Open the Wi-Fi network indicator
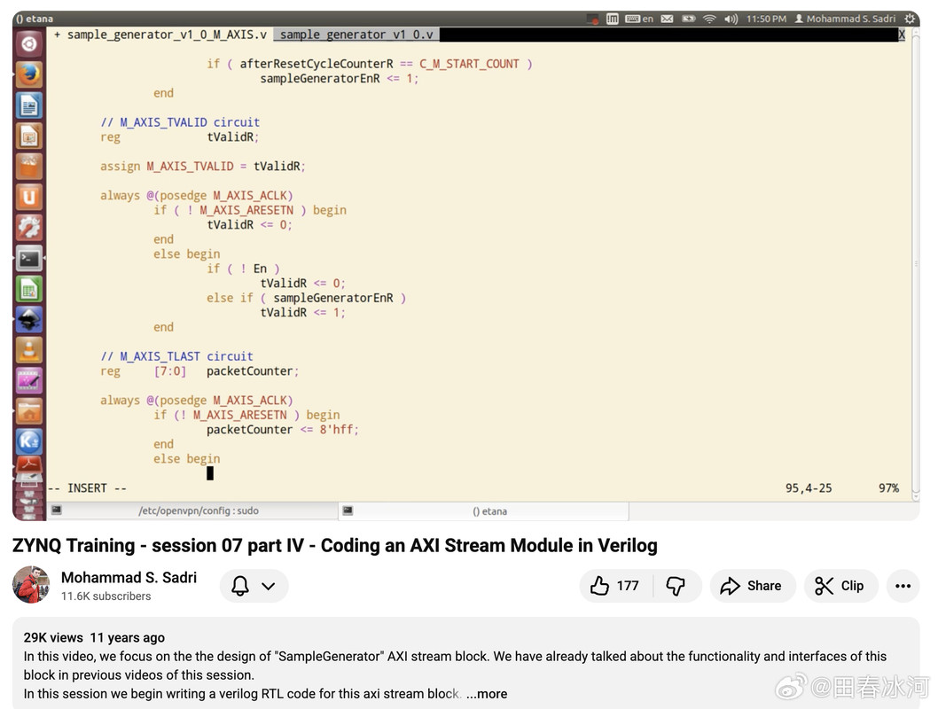Image resolution: width=938 pixels, height=709 pixels. click(709, 19)
